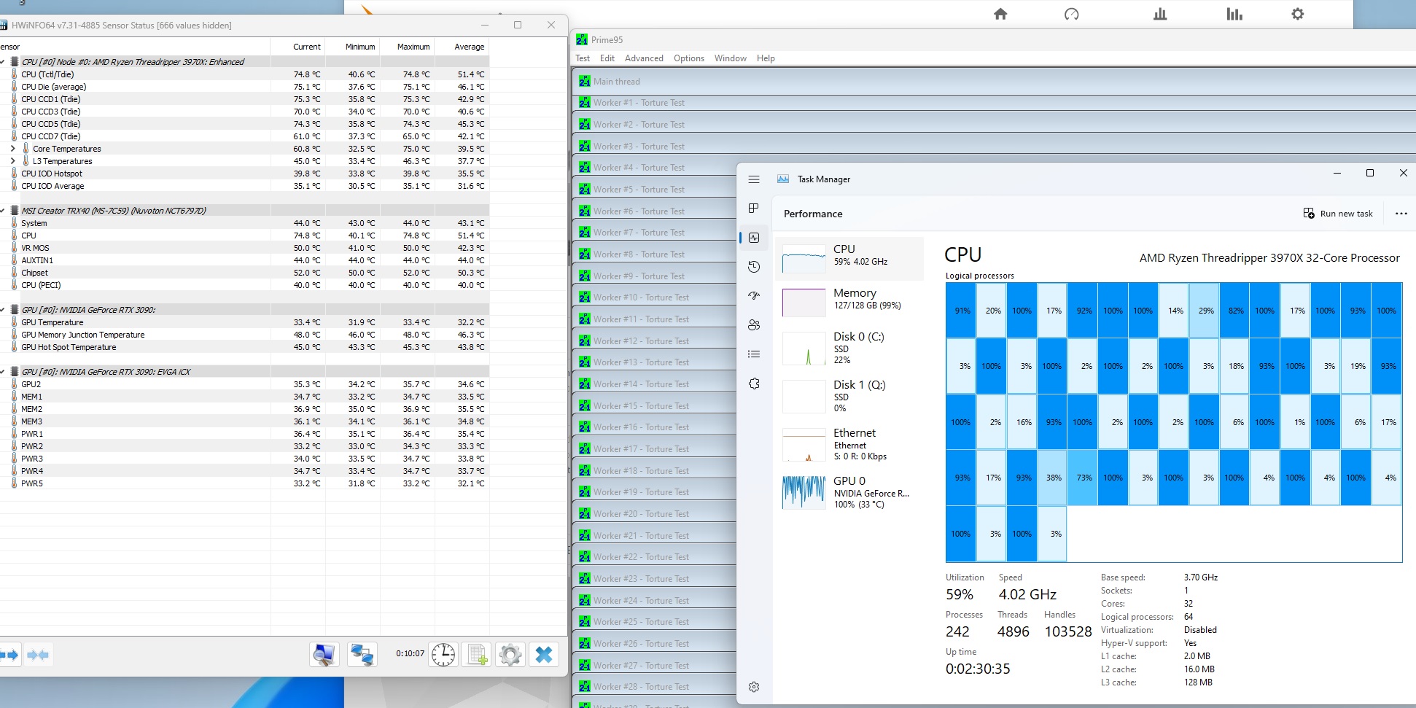
Task: Open the Help menu in Prime95
Action: (766, 58)
